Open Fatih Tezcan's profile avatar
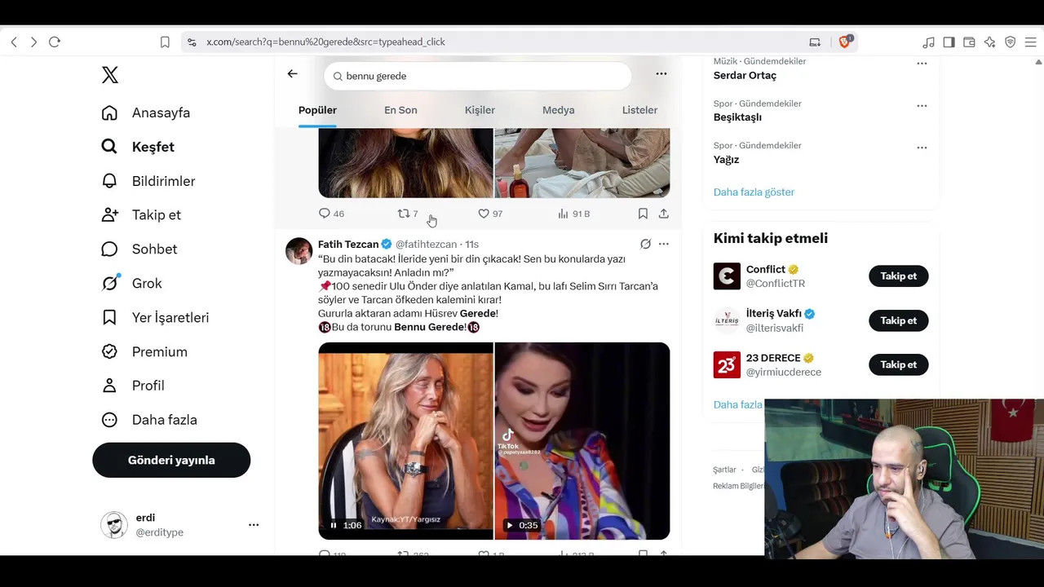 coord(299,251)
